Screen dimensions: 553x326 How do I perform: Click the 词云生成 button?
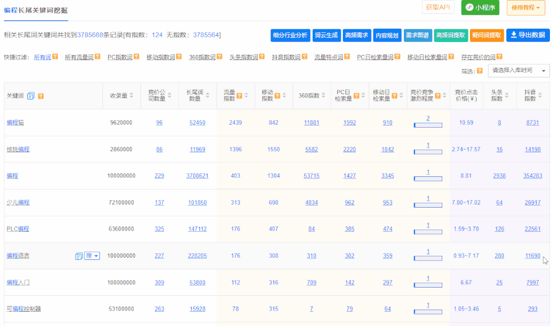pos(326,35)
